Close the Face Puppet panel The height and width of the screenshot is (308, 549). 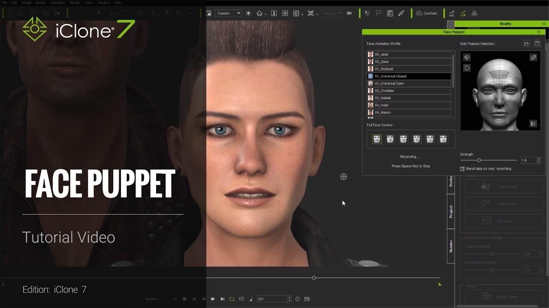click(539, 32)
